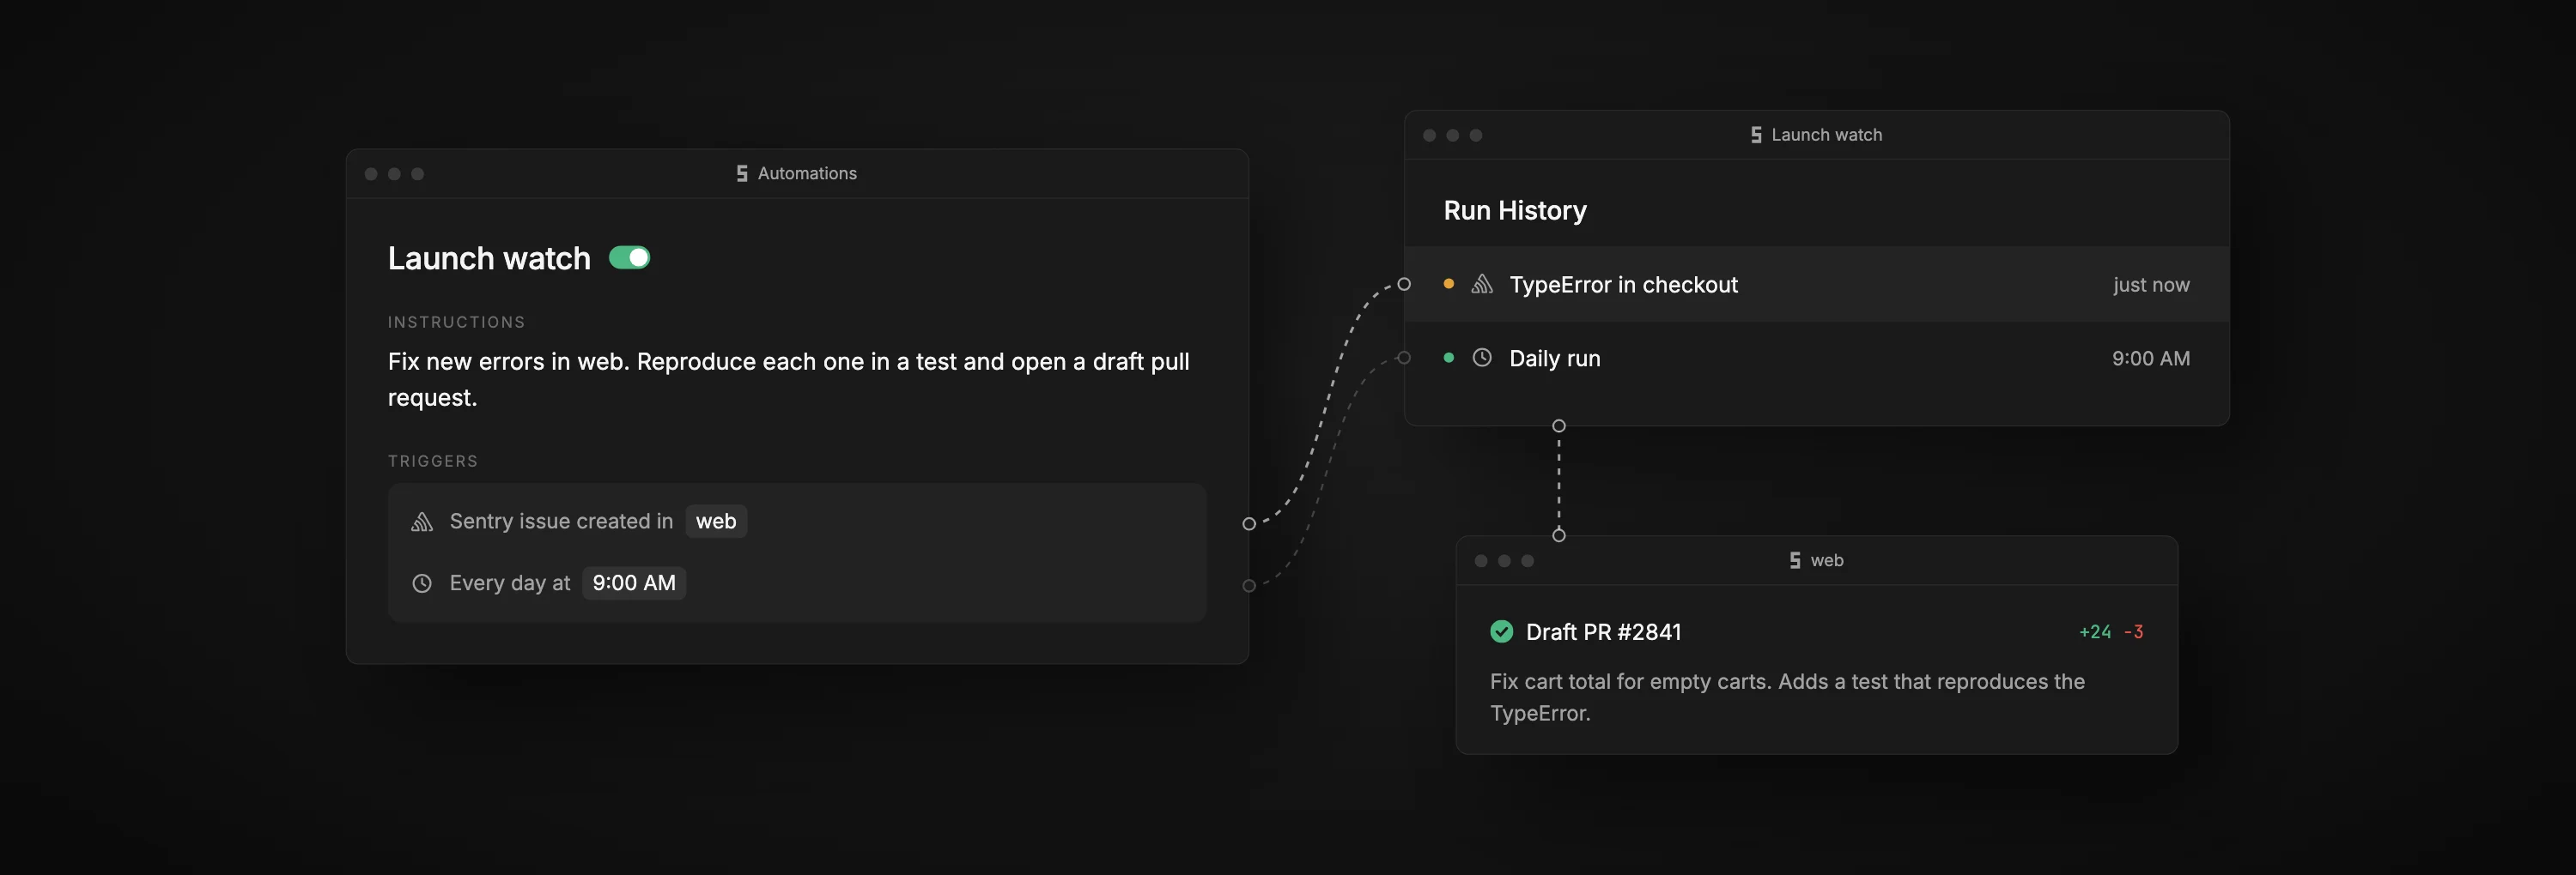2576x875 pixels.
Task: Open the Daily run history entry
Action: (1816, 359)
